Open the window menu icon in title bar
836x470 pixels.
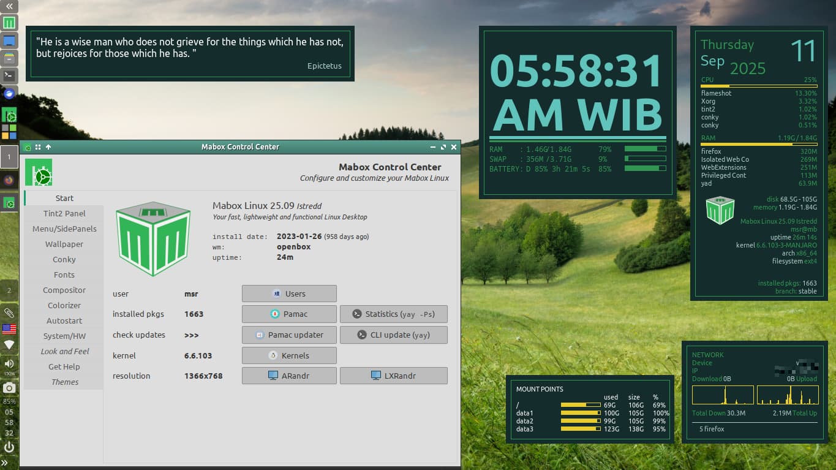click(28, 147)
